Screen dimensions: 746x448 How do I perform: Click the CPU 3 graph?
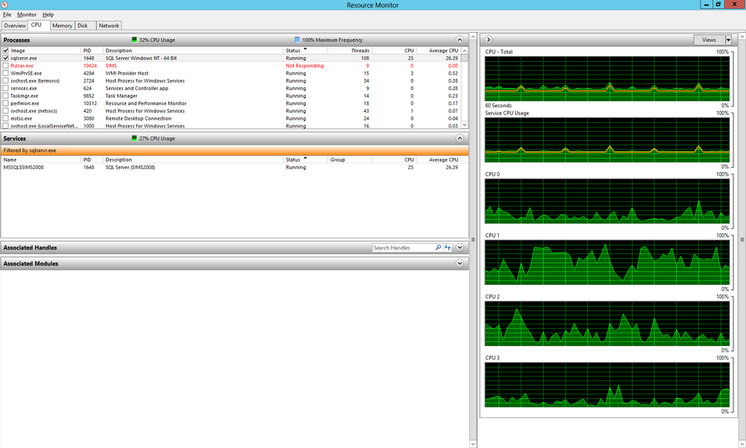click(607, 385)
